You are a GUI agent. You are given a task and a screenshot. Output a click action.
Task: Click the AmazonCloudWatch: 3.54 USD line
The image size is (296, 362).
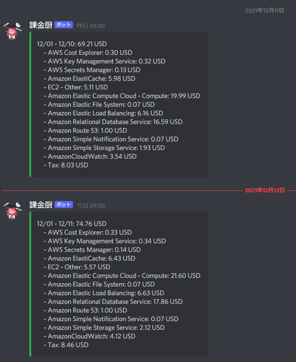coord(90,156)
